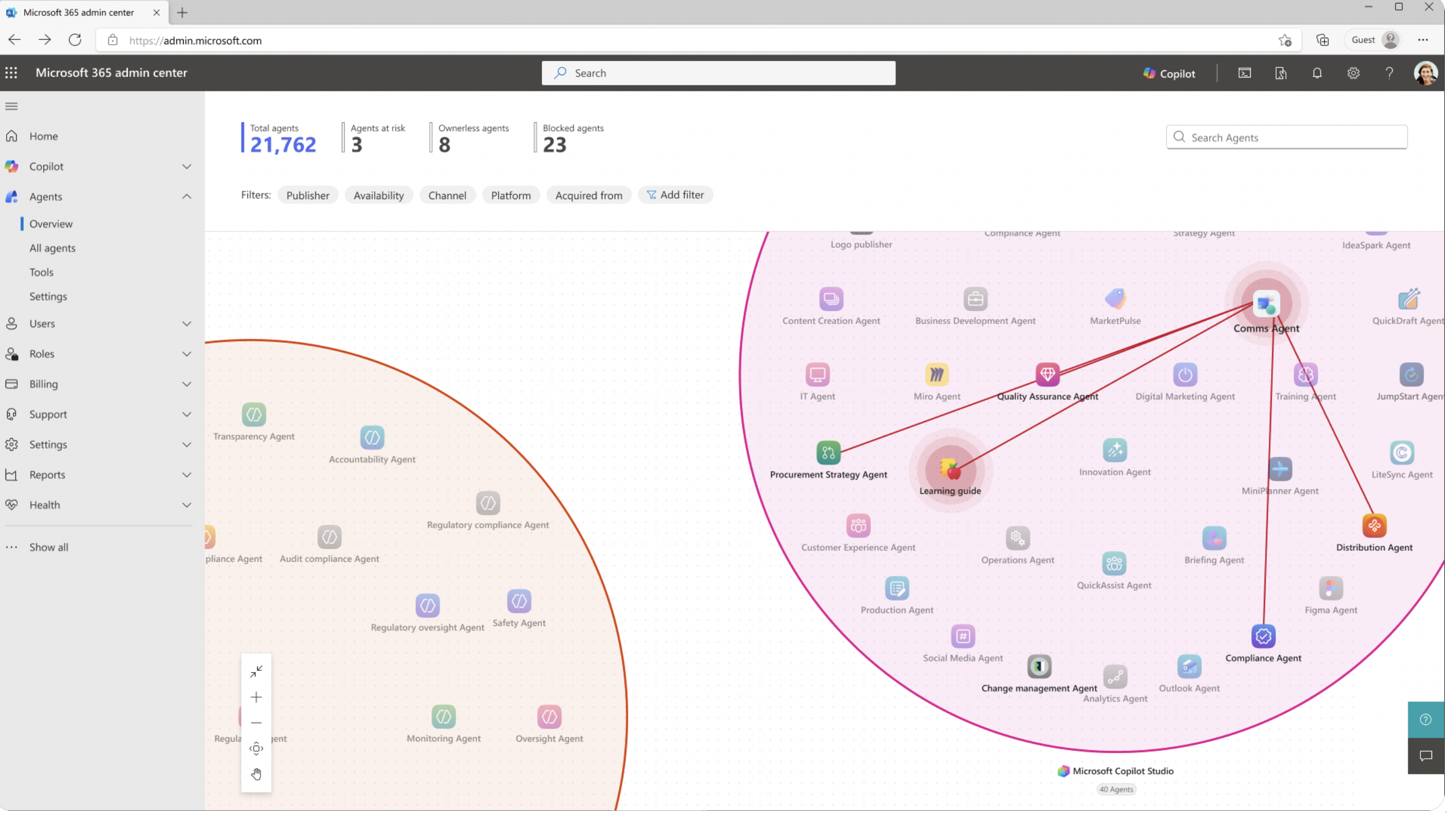Screen dimensions: 1447x813
Task: Open the Comms Agent node
Action: point(1267,304)
